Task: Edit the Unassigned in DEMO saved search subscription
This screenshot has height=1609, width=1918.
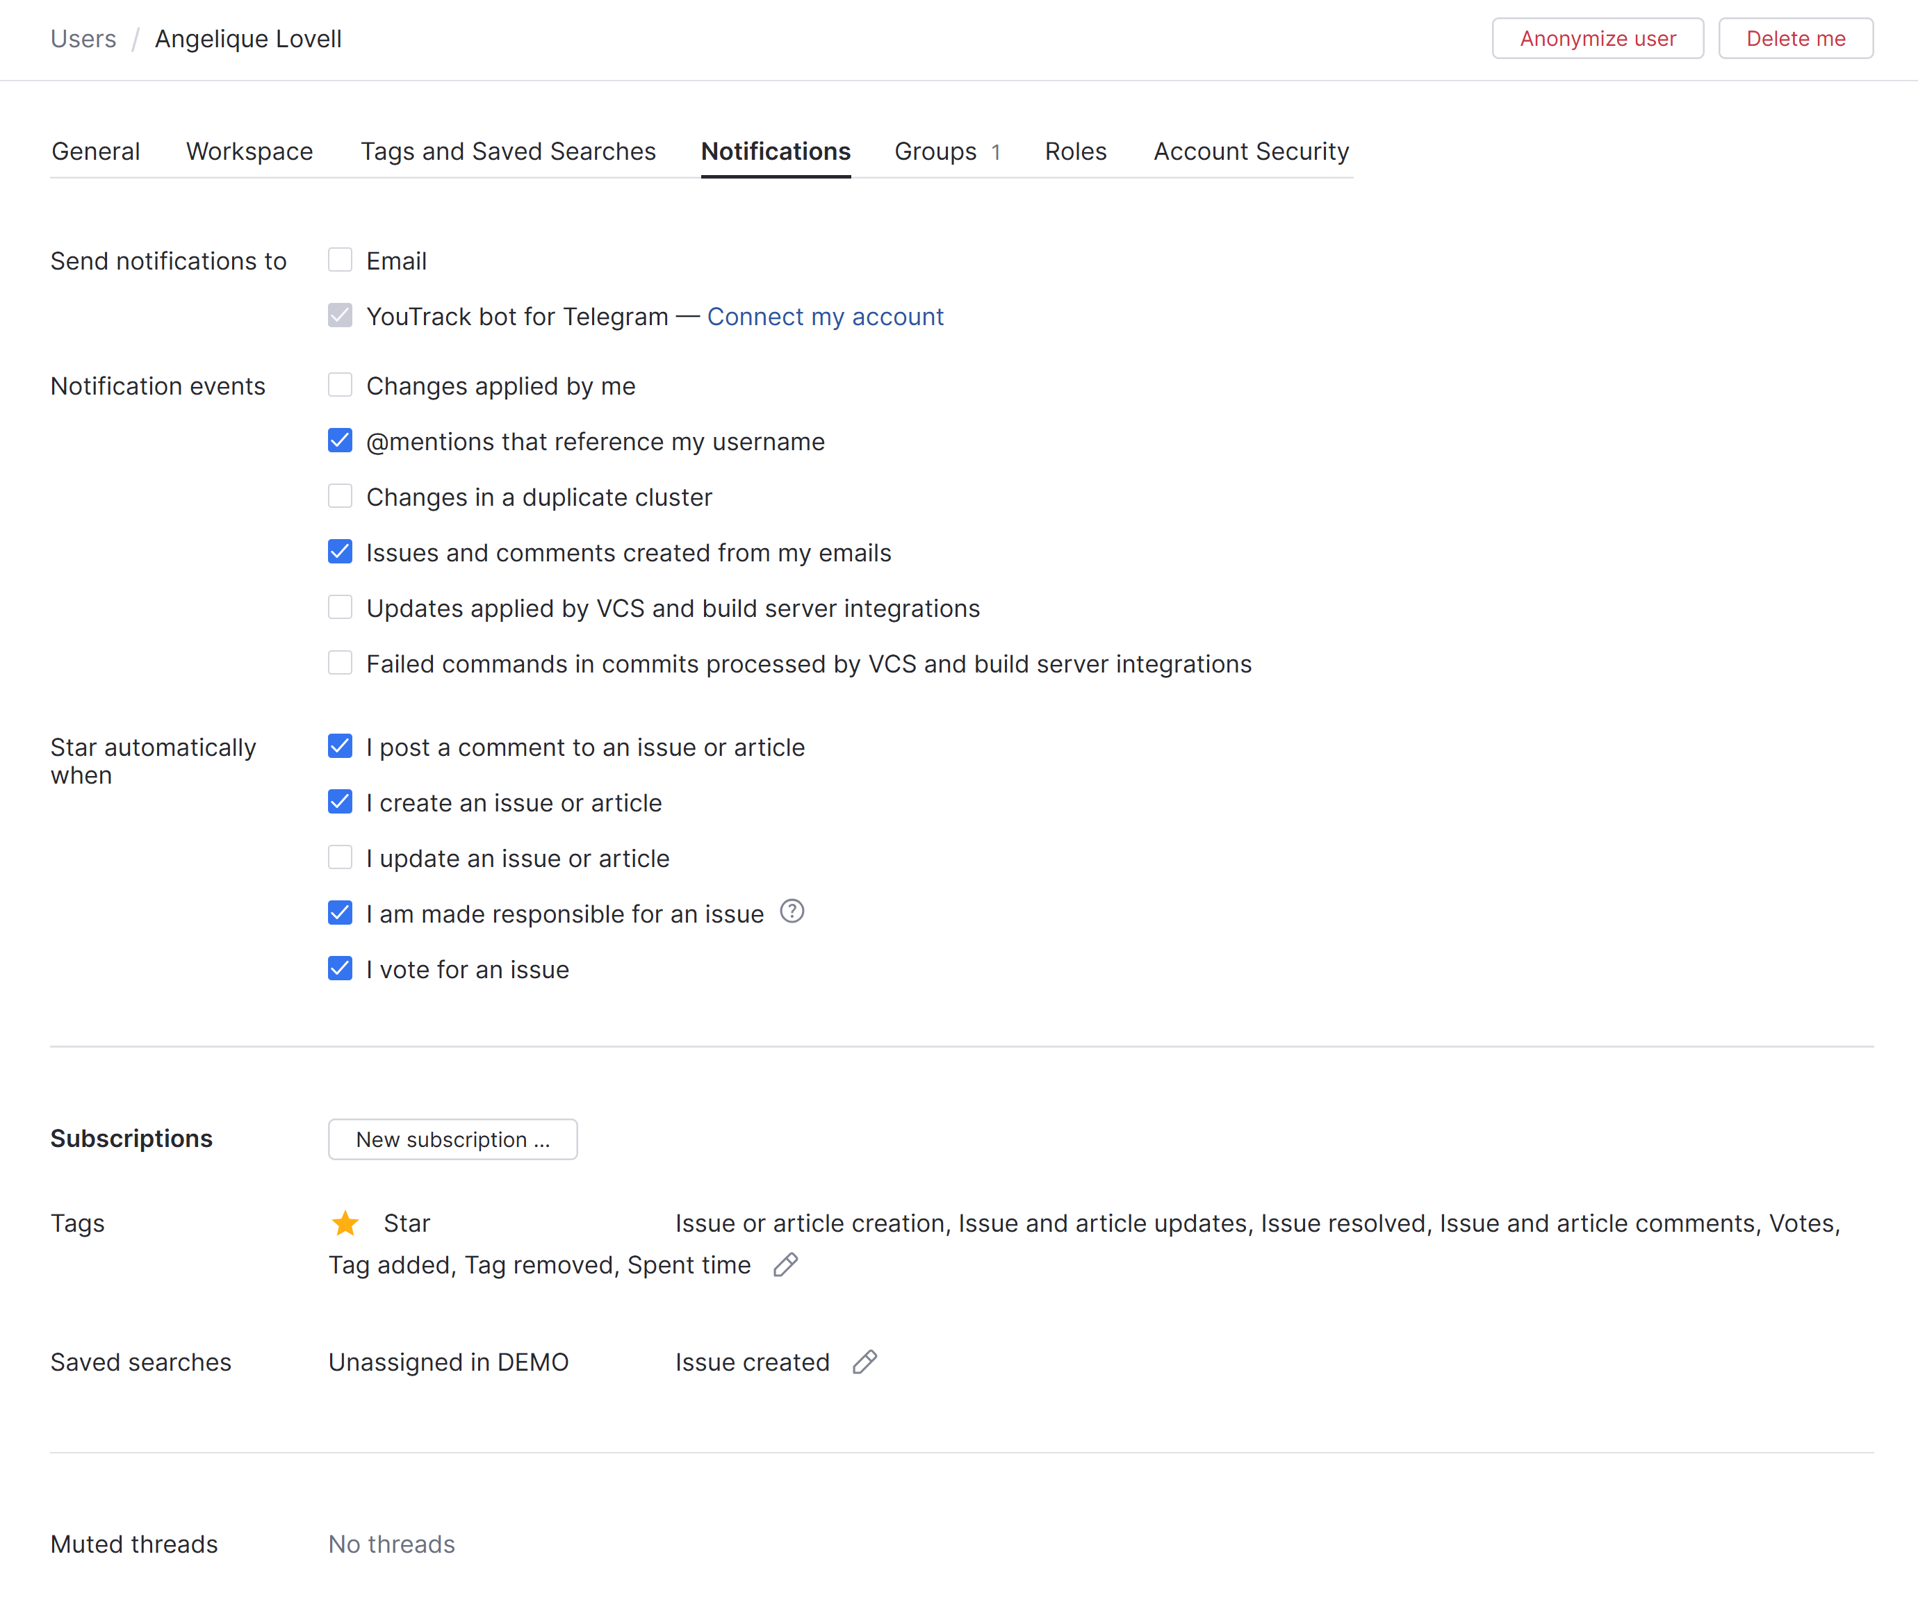Action: 865,1362
